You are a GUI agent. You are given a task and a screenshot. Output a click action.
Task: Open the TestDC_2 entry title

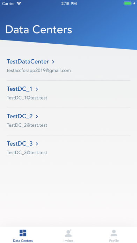coord(20,116)
